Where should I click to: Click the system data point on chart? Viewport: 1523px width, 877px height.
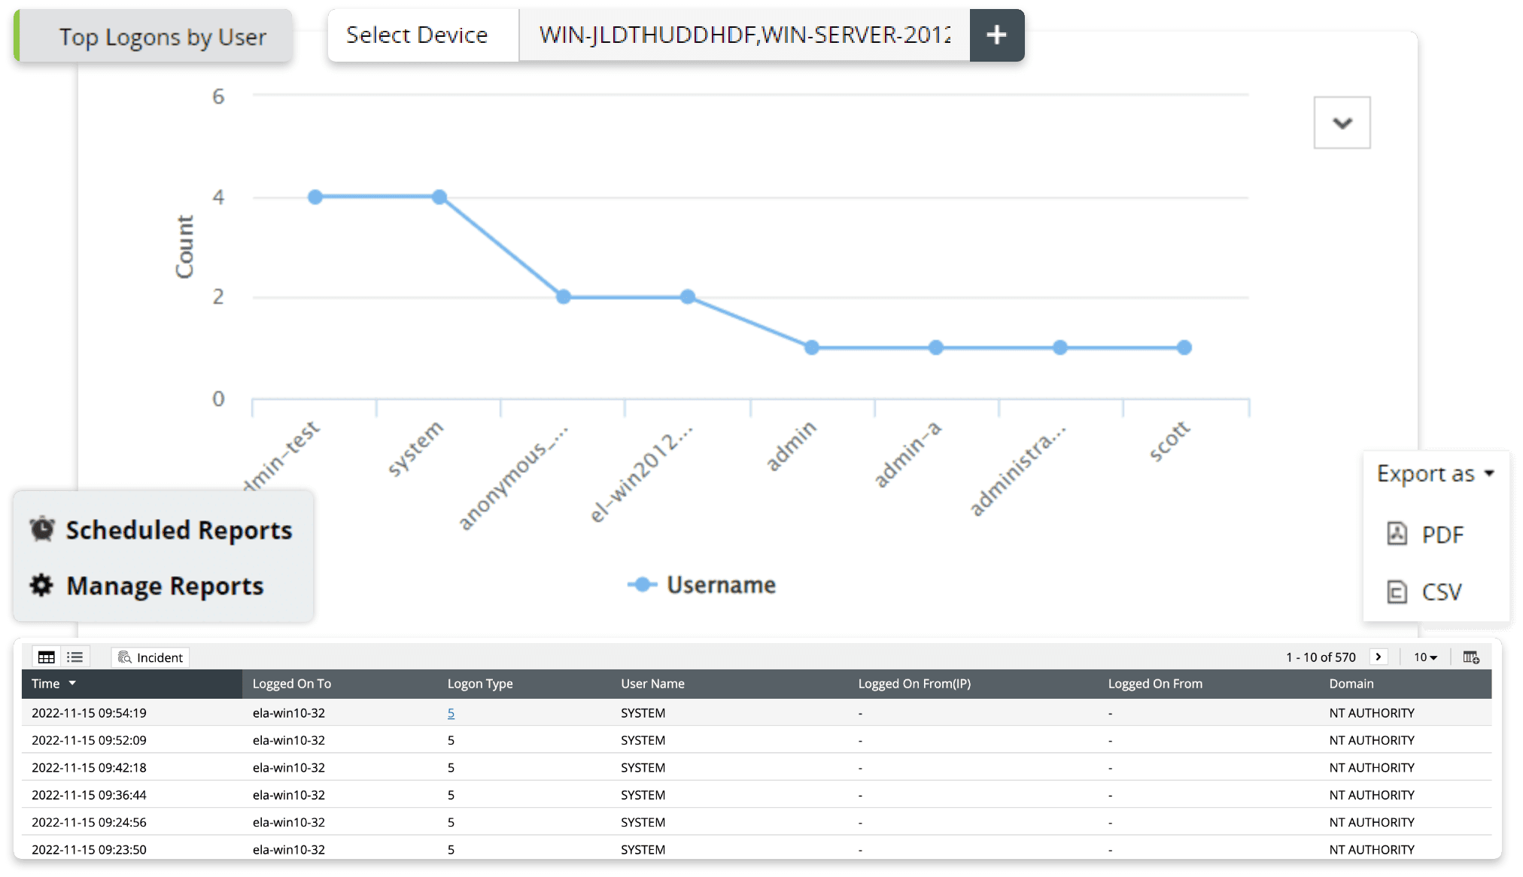click(439, 197)
